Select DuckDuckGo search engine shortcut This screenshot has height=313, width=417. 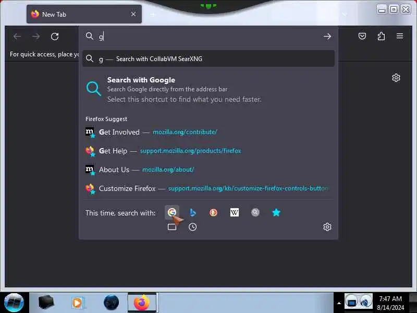point(213,212)
